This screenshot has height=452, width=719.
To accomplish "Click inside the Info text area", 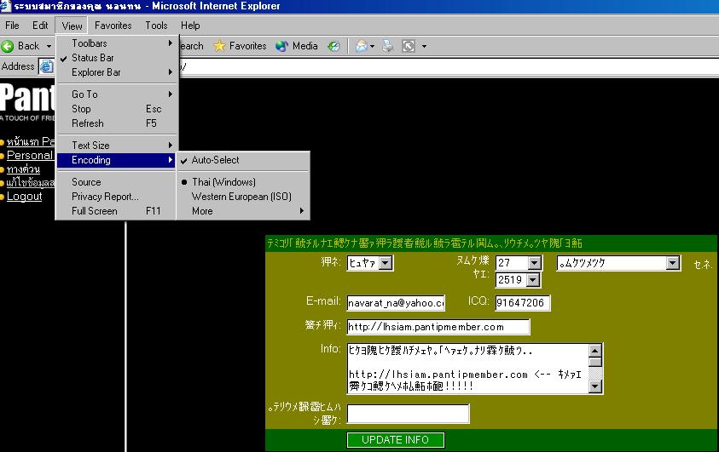I will point(467,369).
